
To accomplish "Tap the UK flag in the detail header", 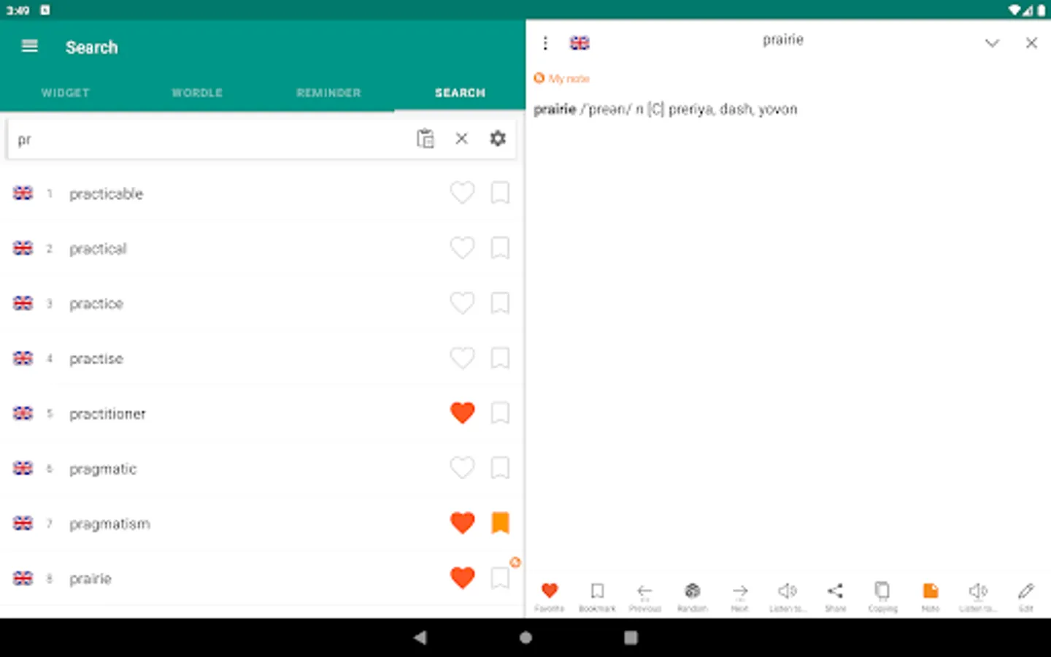I will [x=580, y=43].
